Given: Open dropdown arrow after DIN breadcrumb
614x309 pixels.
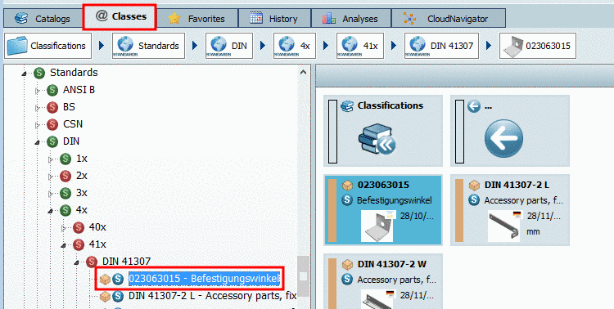Looking at the screenshot, I should click(263, 46).
